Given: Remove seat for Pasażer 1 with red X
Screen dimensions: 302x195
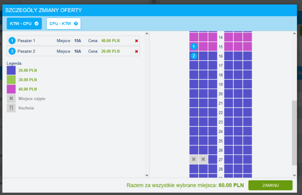Looking at the screenshot, I should pyautogui.click(x=136, y=40).
